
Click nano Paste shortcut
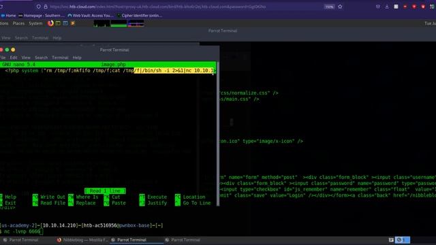pos(114,203)
